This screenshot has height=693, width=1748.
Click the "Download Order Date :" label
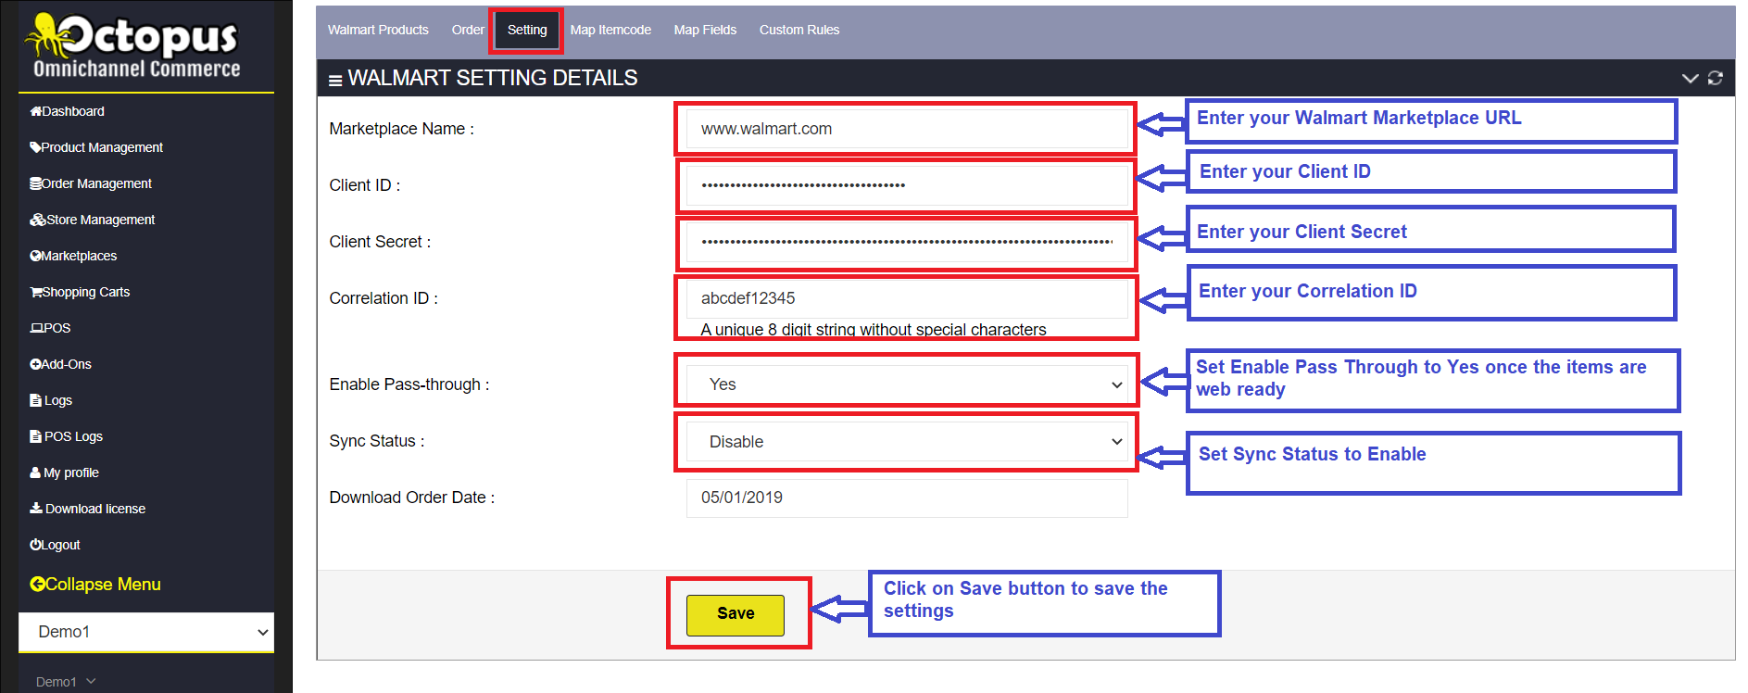coord(412,498)
